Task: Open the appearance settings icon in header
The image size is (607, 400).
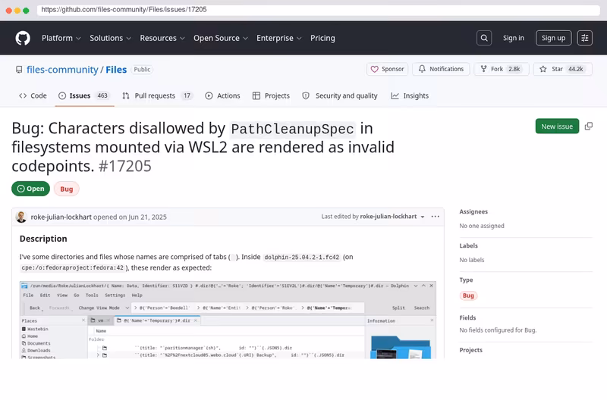Action: [x=584, y=38]
